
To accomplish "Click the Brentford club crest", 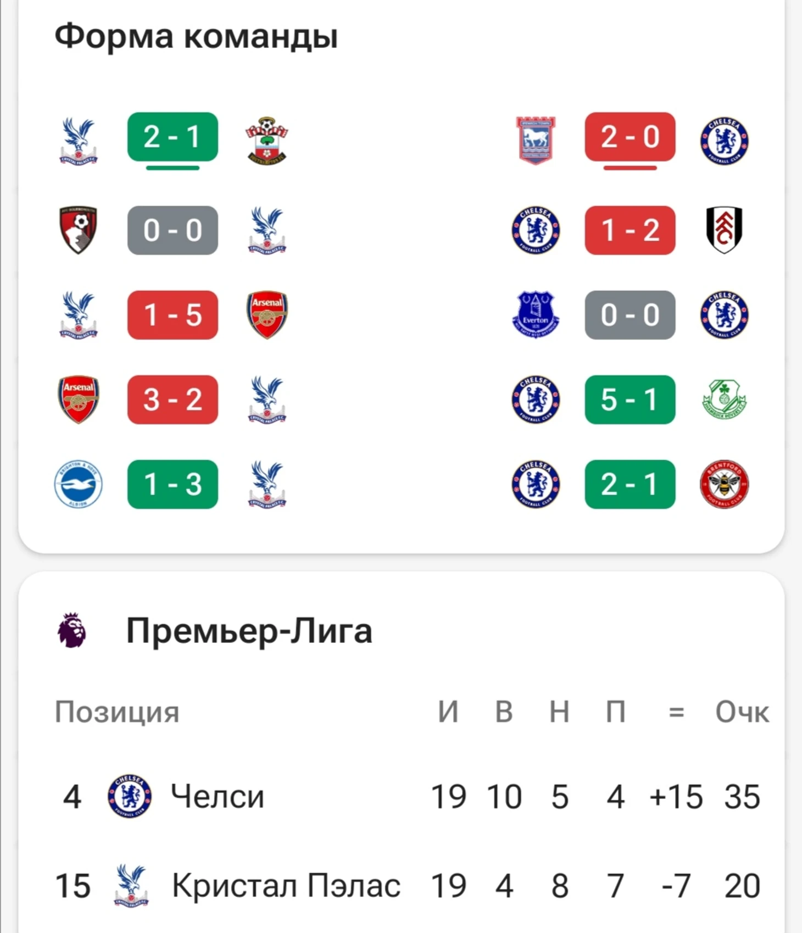I will pos(724,484).
